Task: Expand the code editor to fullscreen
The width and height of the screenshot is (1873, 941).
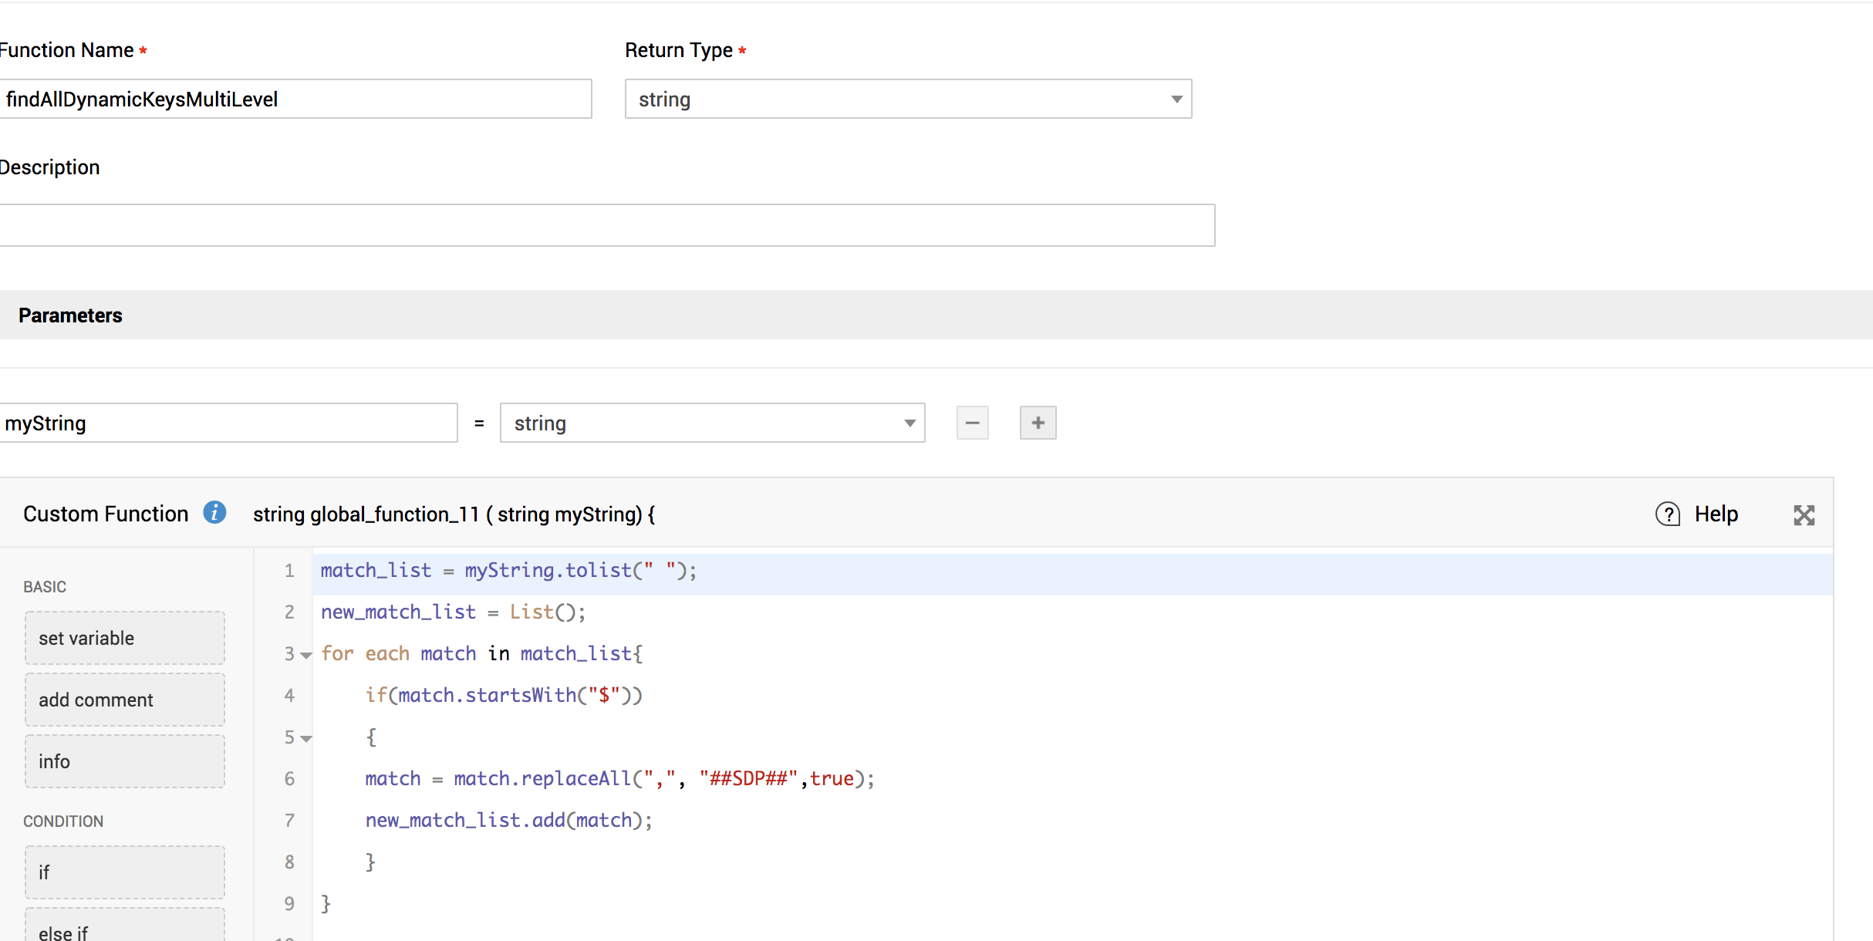Action: (1804, 515)
